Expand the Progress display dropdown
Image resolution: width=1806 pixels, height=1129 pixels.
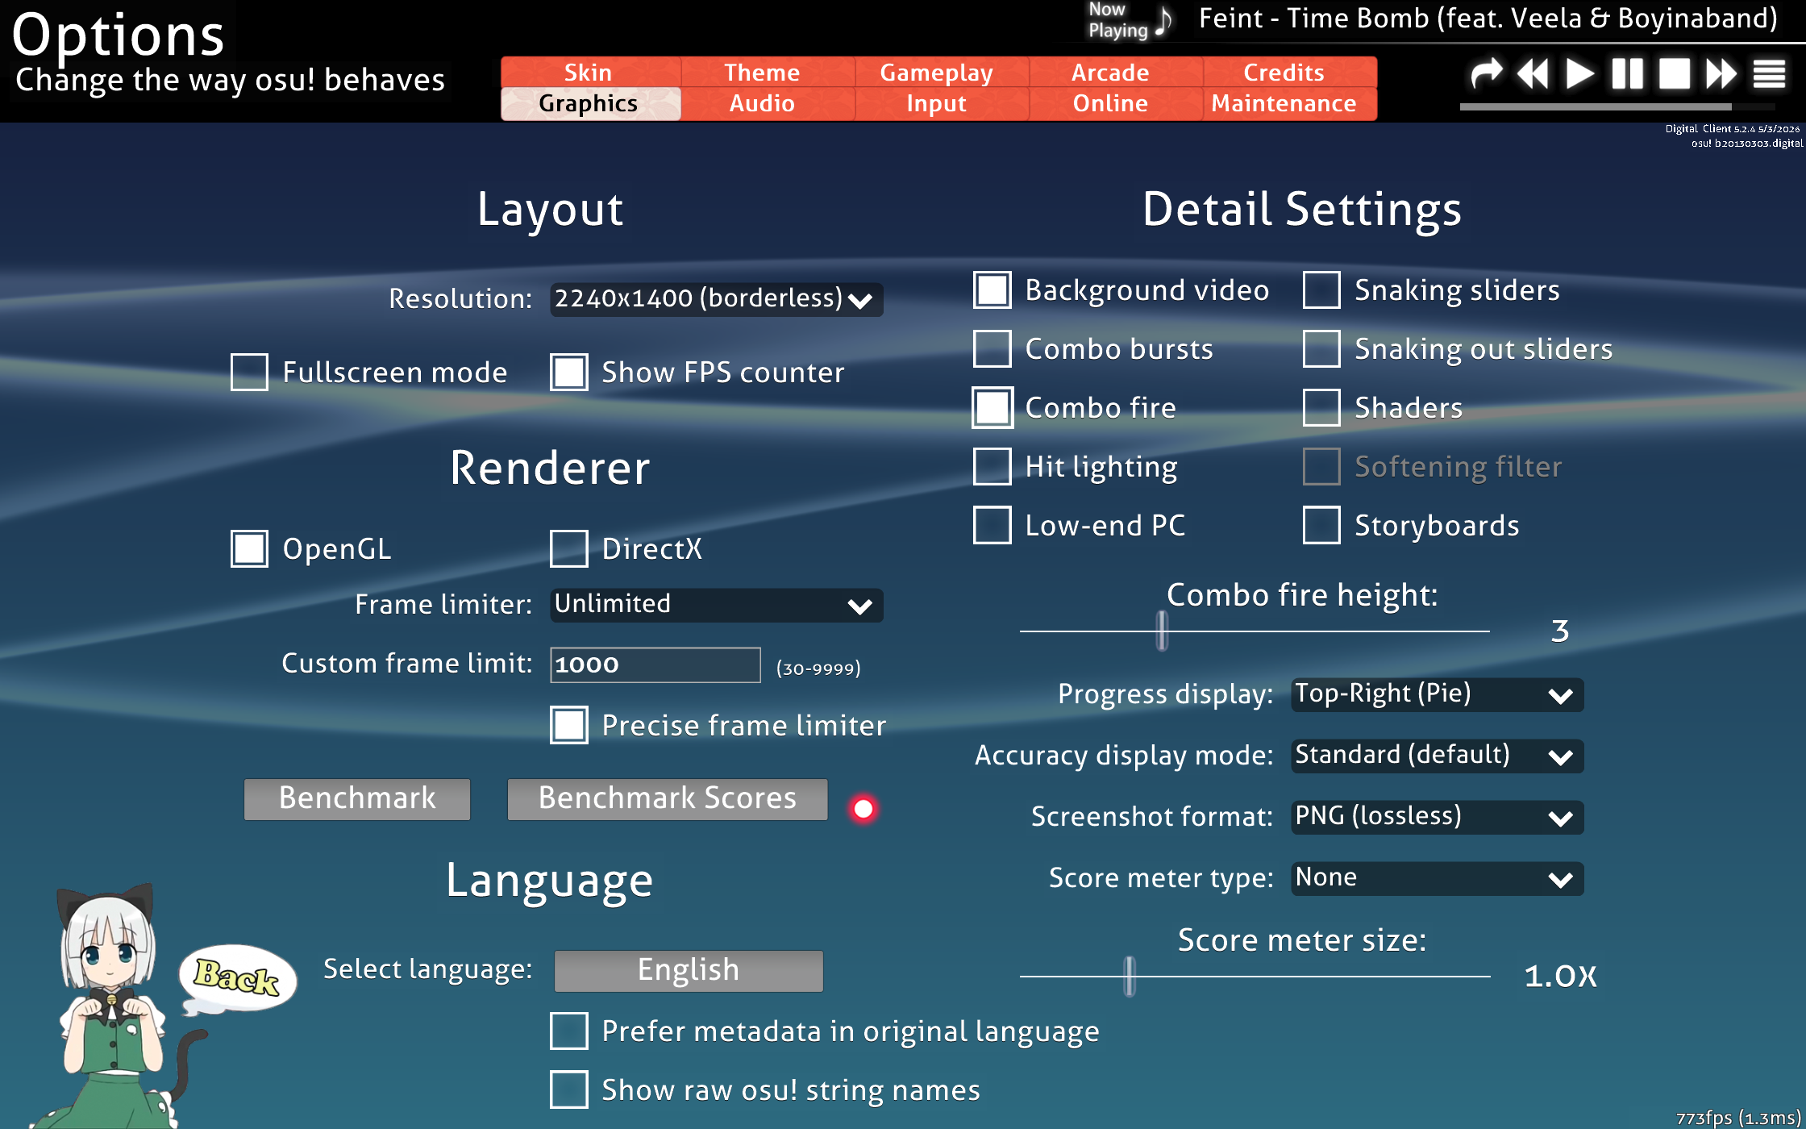[1438, 694]
